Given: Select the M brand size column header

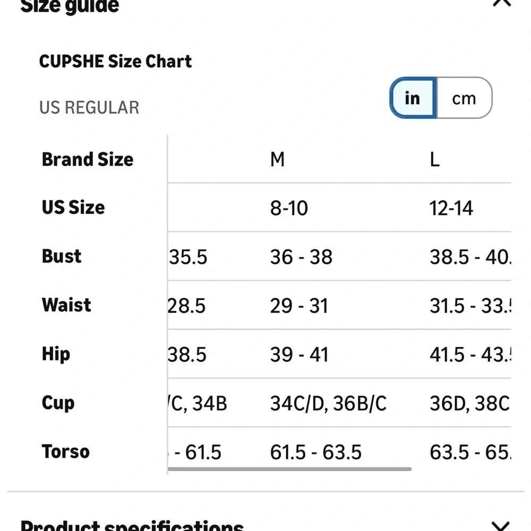Looking at the screenshot, I should point(277,159).
